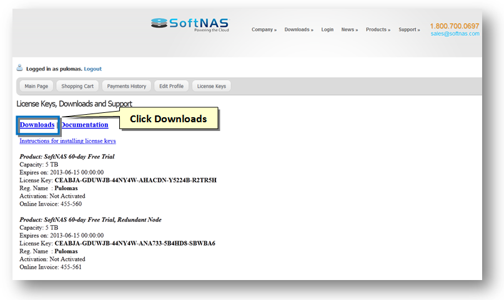The image size is (504, 300).
Task: Open the Downloads menu in the top navigation
Action: (299, 29)
